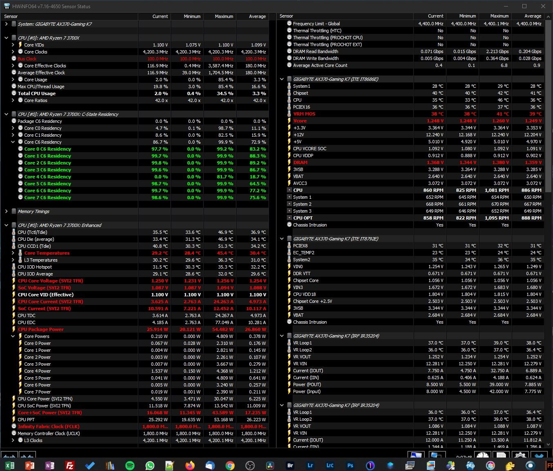Click the circle icon beside Chassis Intrusion under IT8686E
This screenshot has height=471, width=553.
coord(289,225)
